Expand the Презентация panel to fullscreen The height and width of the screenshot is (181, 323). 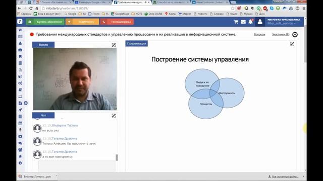[292, 44]
